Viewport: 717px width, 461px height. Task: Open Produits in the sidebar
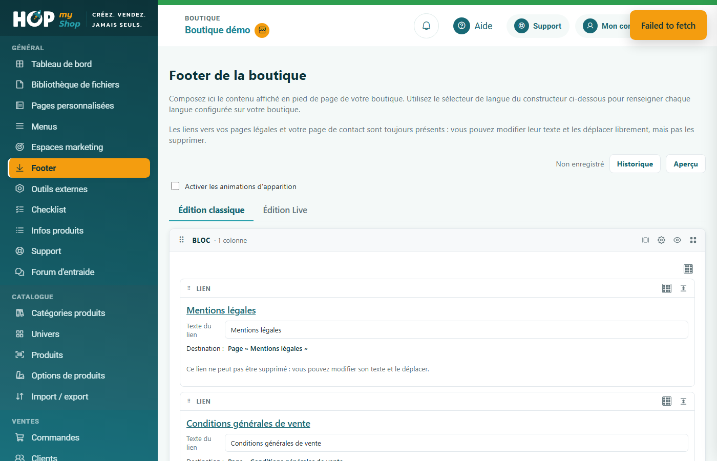pos(79,355)
